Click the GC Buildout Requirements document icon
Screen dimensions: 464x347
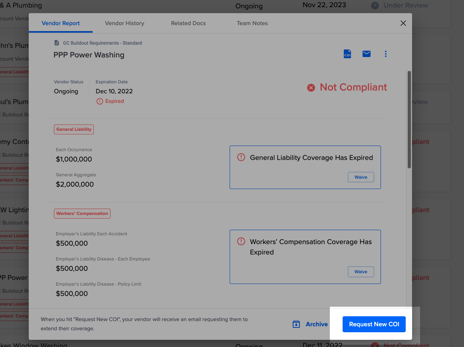[x=57, y=43]
